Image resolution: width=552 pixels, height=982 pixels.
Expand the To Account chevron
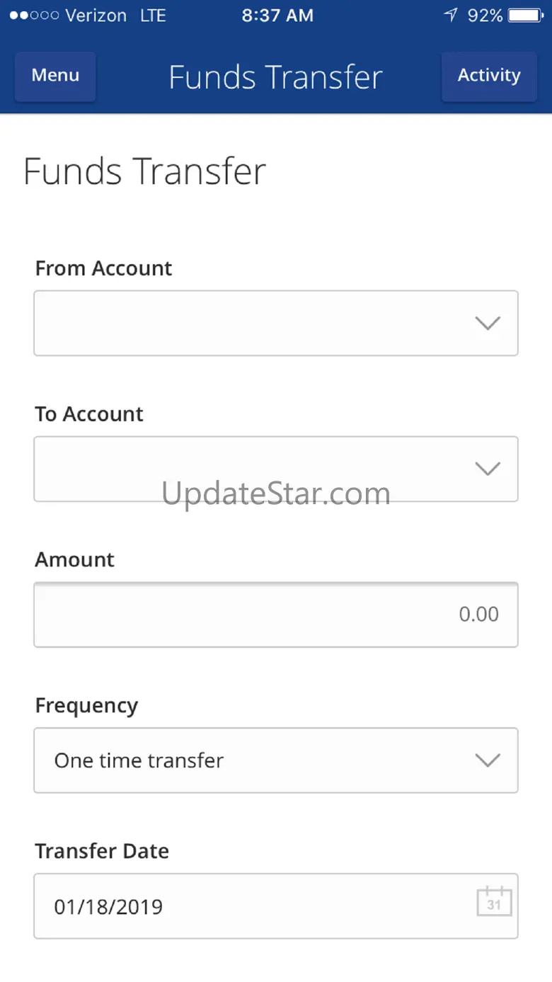coord(488,469)
